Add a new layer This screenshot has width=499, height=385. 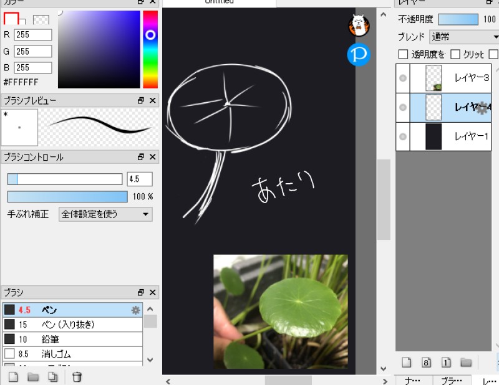[x=407, y=363]
